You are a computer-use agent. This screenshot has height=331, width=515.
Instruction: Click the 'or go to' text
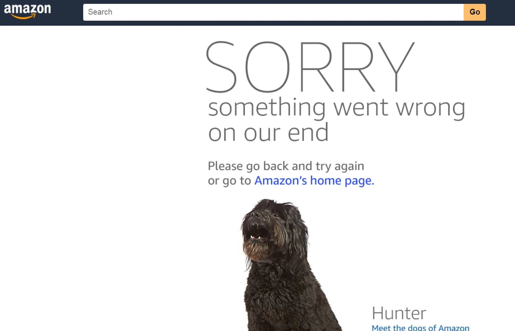(229, 181)
